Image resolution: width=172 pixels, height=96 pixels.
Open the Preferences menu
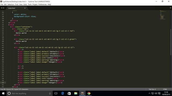pyautogui.click(x=42, y=5)
